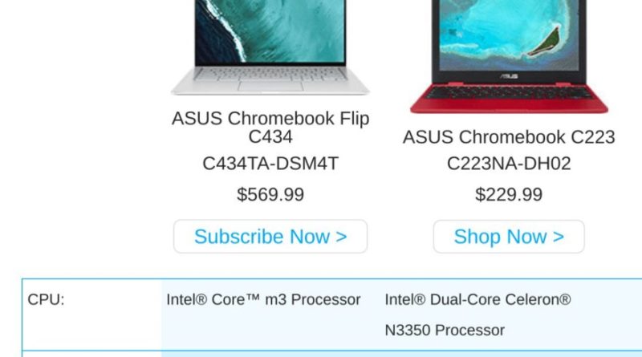The width and height of the screenshot is (642, 357).
Task: Click the Subscribe Now button
Action: pyautogui.click(x=270, y=236)
